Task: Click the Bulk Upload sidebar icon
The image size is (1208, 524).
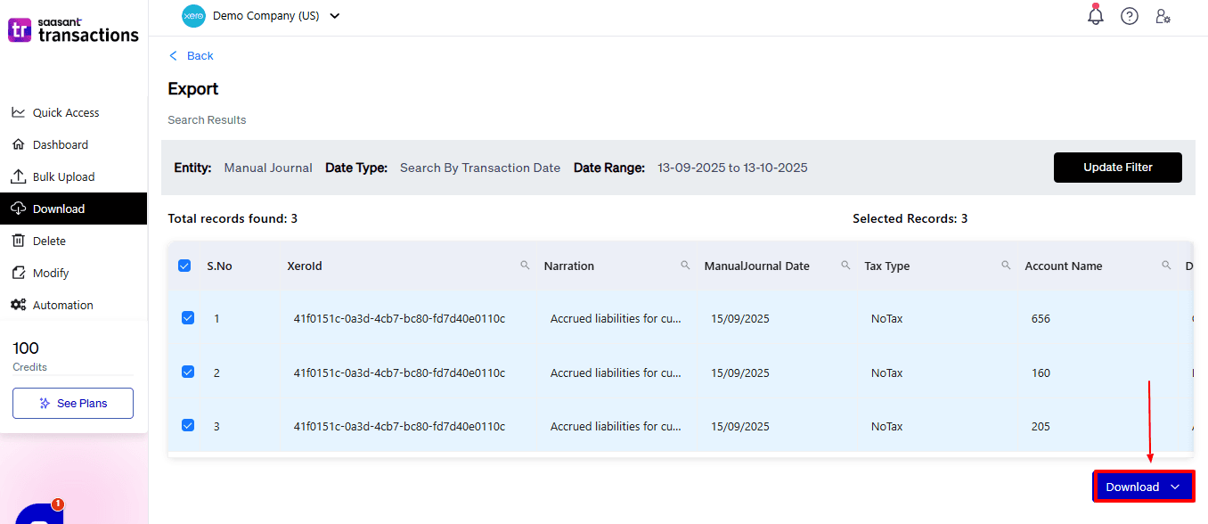Action: tap(19, 176)
